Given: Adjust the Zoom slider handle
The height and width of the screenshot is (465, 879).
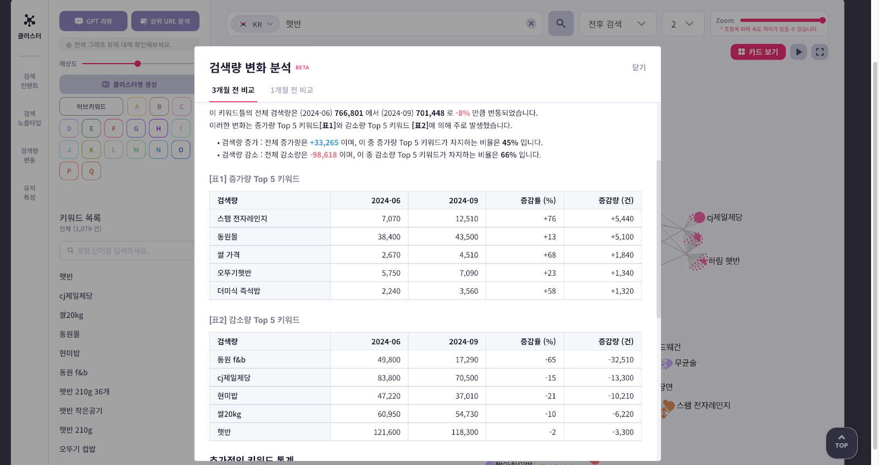Looking at the screenshot, I should 822,20.
